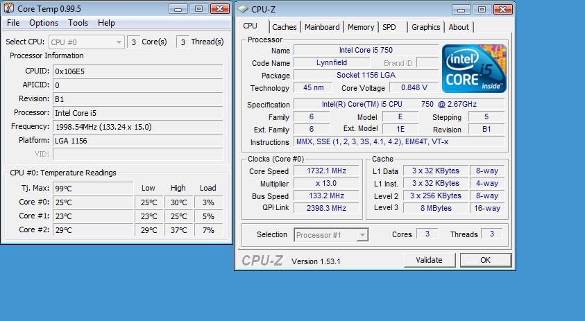The image size is (585, 321).
Task: Click the Core Speed value 1732.1 MHz
Action: pyautogui.click(x=326, y=171)
